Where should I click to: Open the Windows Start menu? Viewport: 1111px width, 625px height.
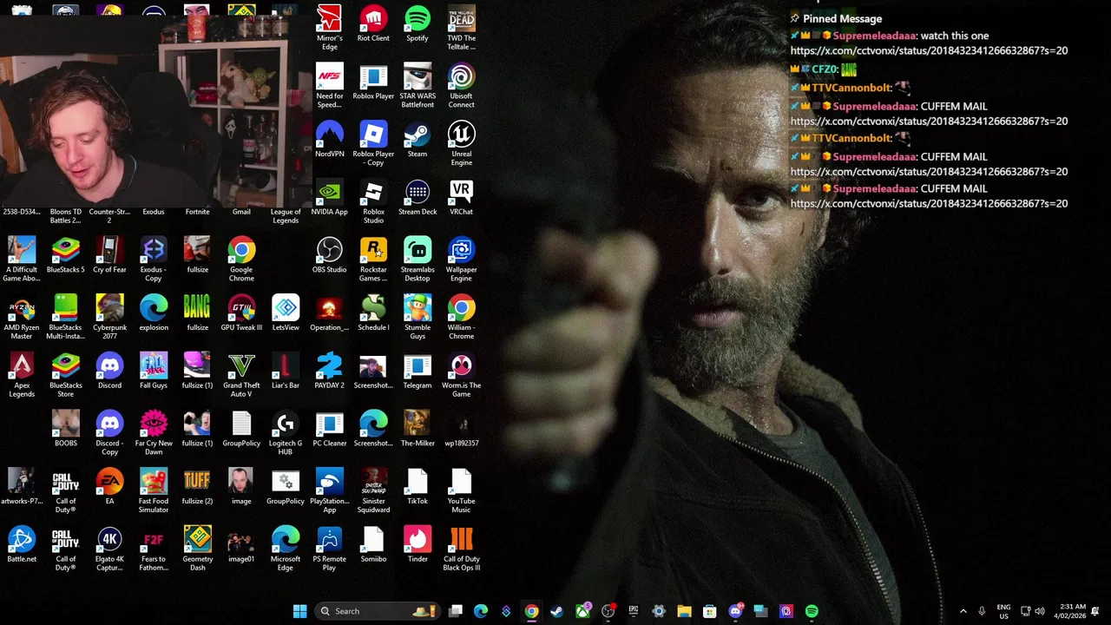[x=299, y=611]
